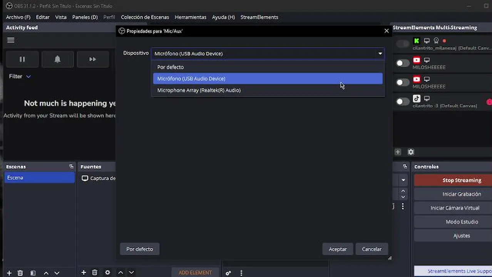Click Iniciar Grabación button
This screenshot has height=277, width=492.
click(x=453, y=194)
